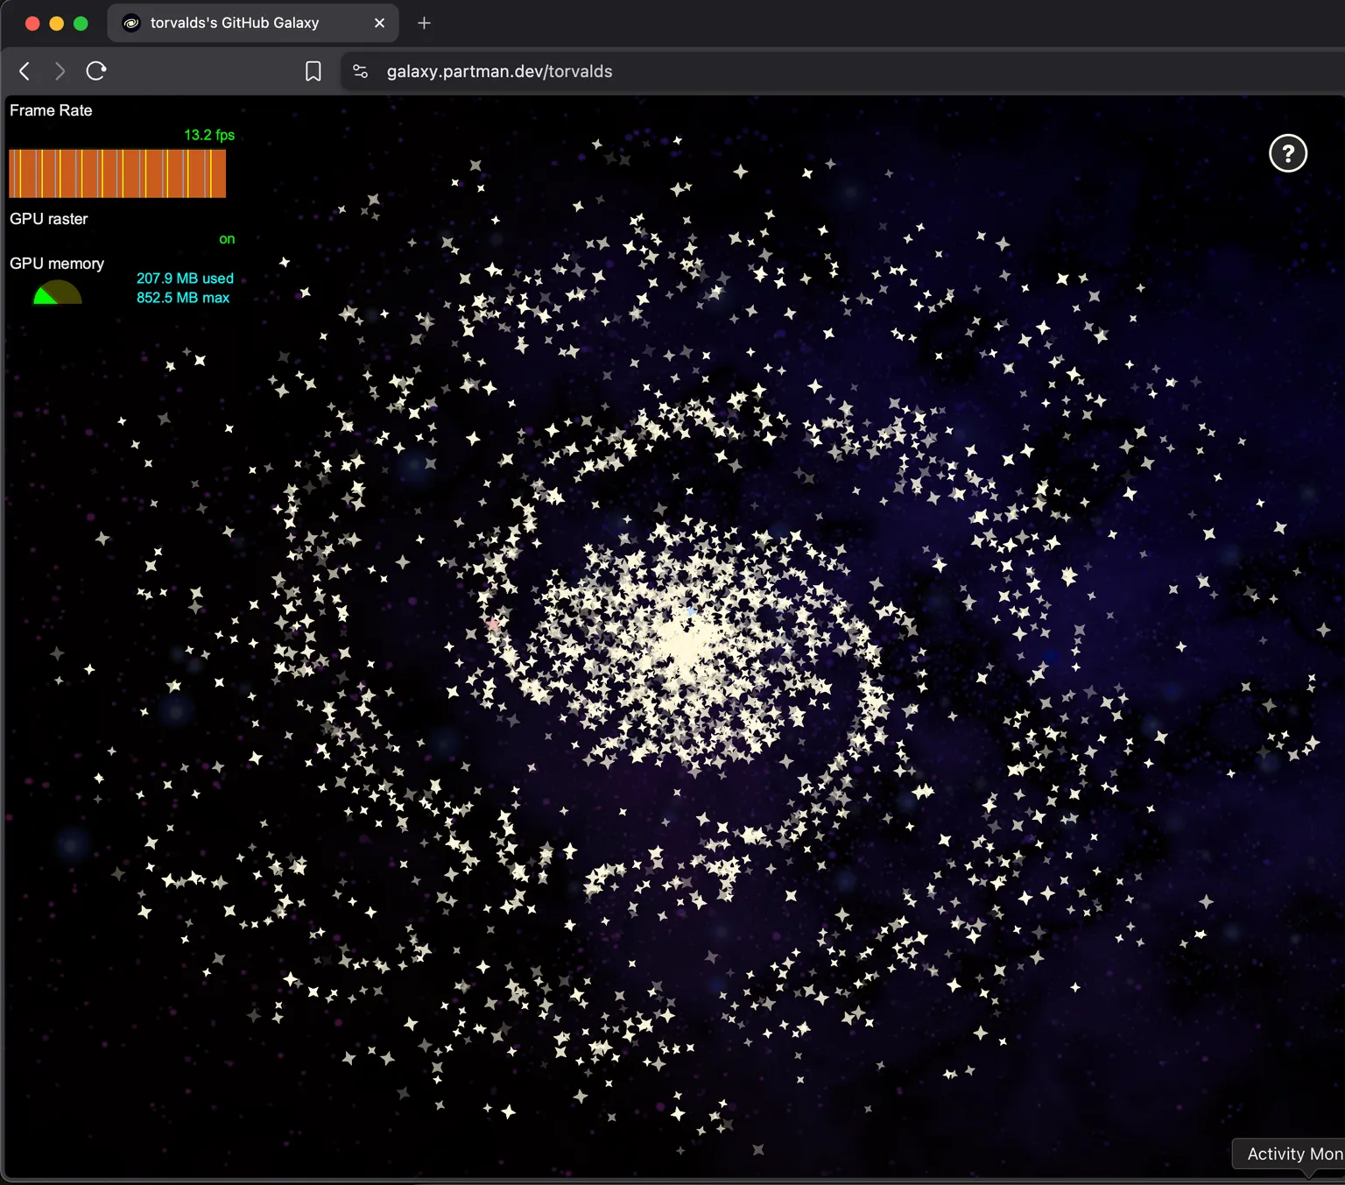Image resolution: width=1345 pixels, height=1185 pixels.
Task: Click the red macOS close window button
Action: pyautogui.click(x=32, y=24)
